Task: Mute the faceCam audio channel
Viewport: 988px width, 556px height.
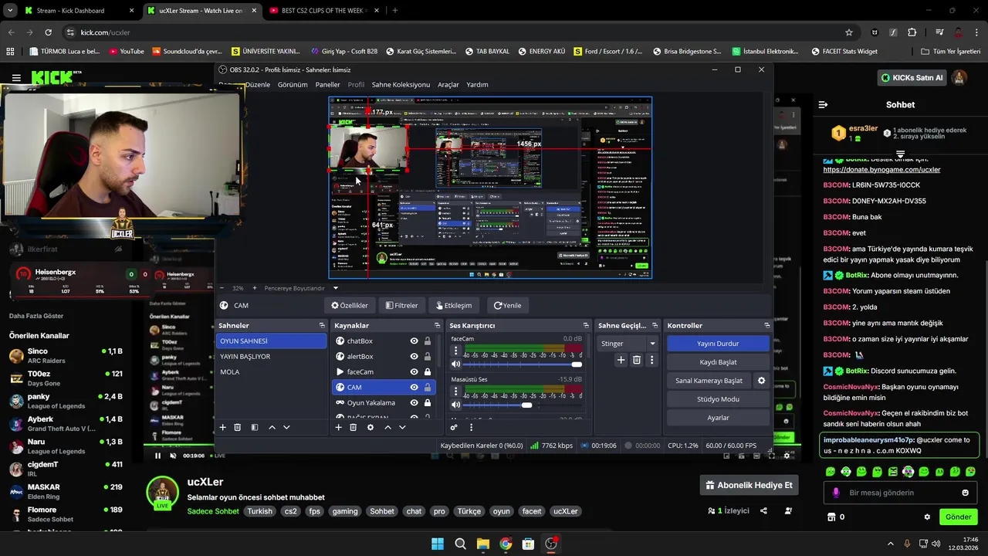Action: (x=455, y=364)
